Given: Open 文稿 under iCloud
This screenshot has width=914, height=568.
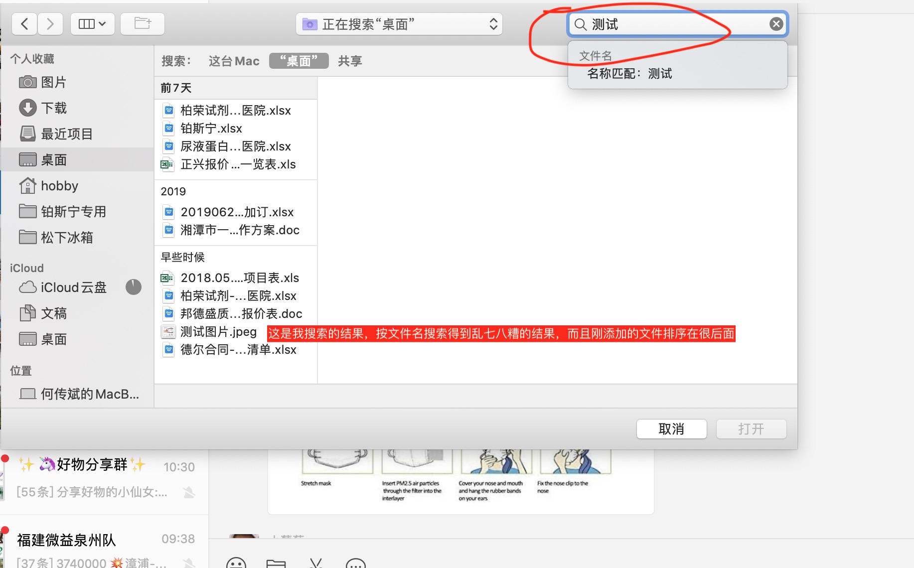Looking at the screenshot, I should click(77, 313).
